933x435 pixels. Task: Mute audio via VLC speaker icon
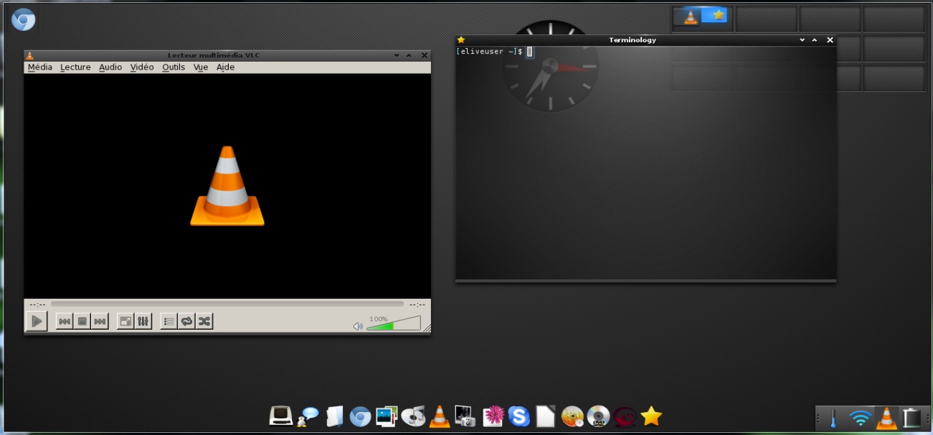(x=358, y=326)
